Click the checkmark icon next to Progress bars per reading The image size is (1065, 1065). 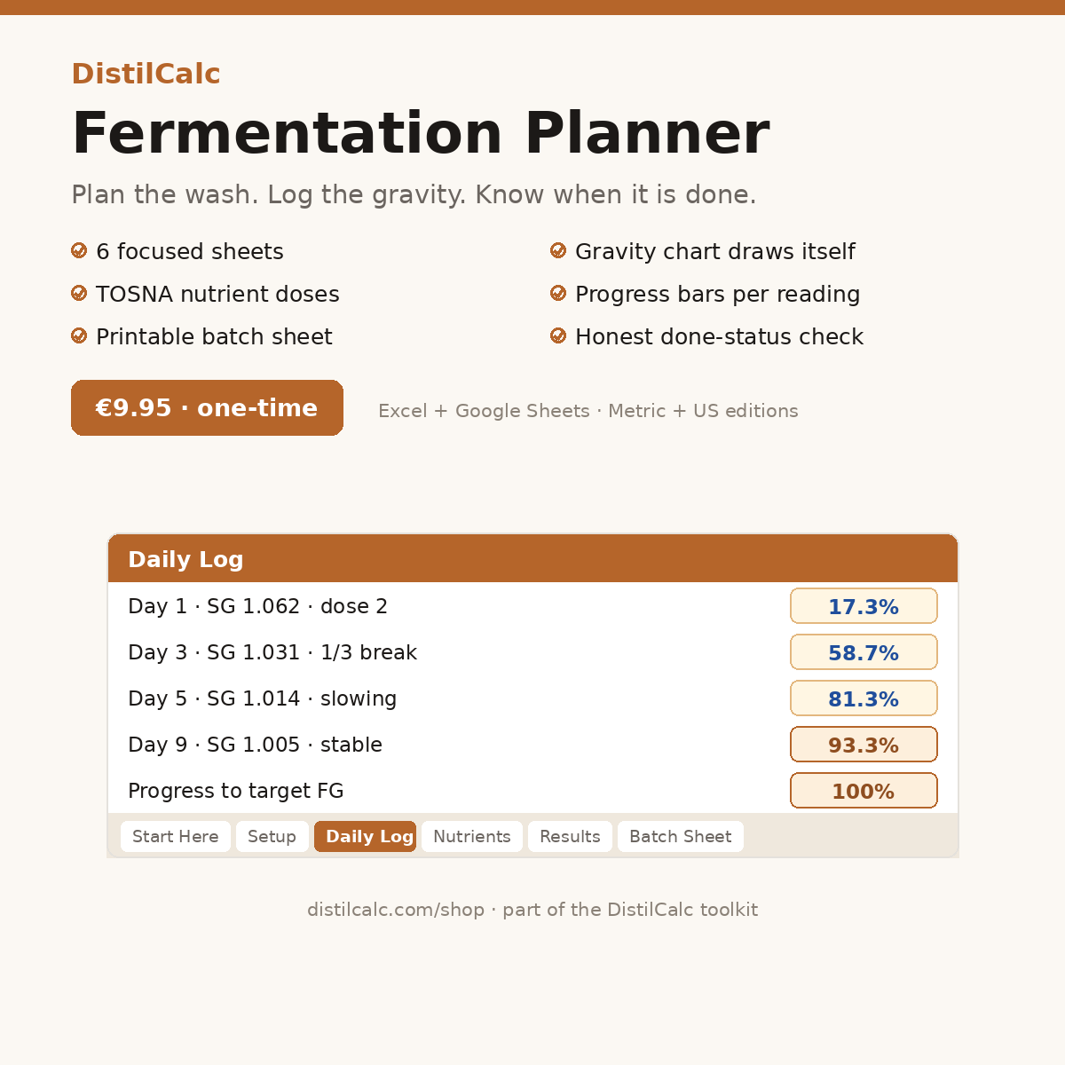[558, 294]
